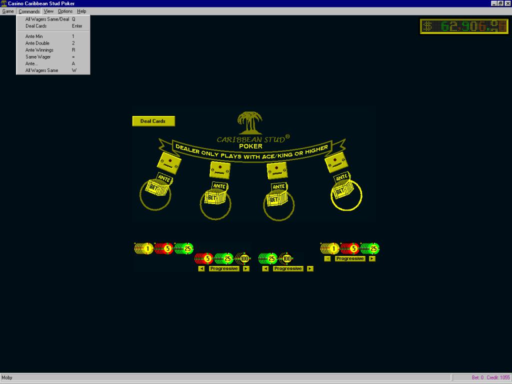512x384 pixels.
Task: Choose the All Wagers Same menu entry
Action: (53, 70)
